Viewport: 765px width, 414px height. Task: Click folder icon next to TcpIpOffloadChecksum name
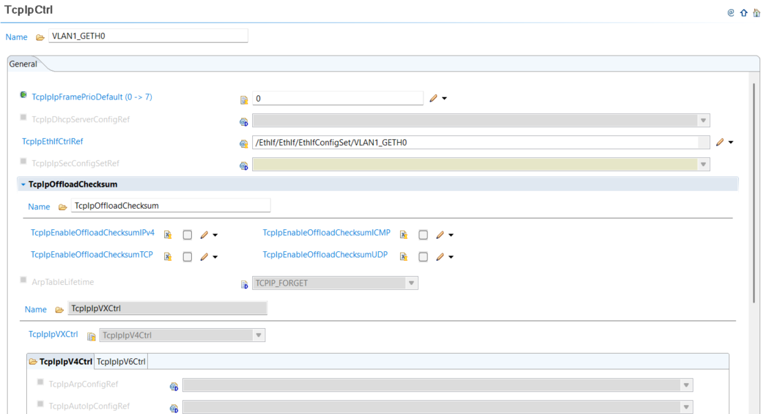click(x=63, y=207)
